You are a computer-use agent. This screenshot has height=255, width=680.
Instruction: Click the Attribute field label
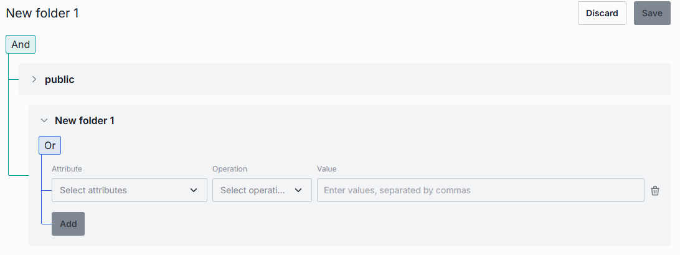pyautogui.click(x=67, y=168)
